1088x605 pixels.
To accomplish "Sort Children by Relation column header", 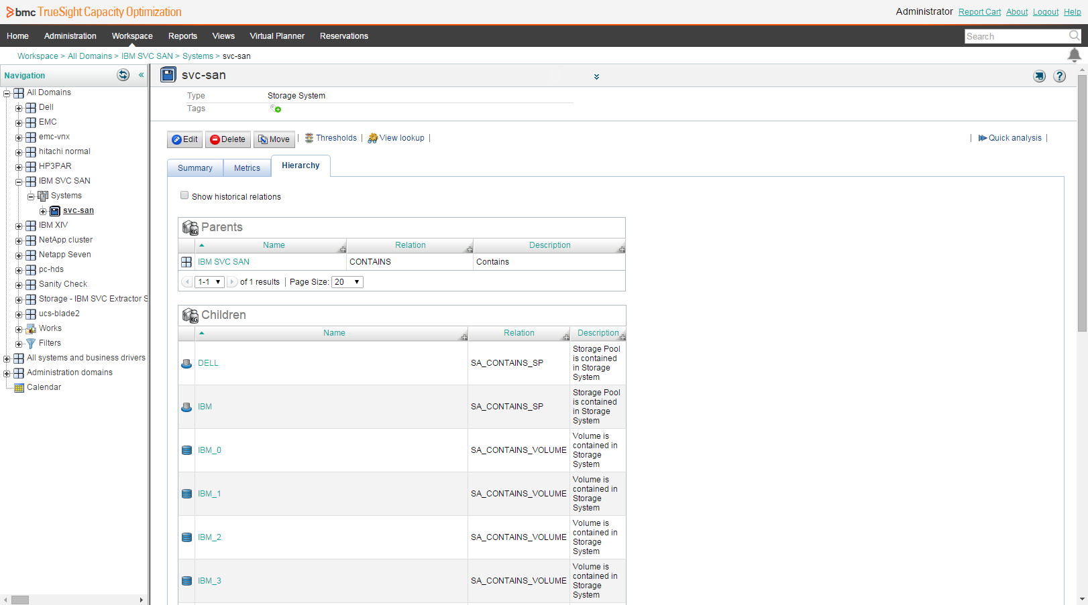I will point(519,333).
